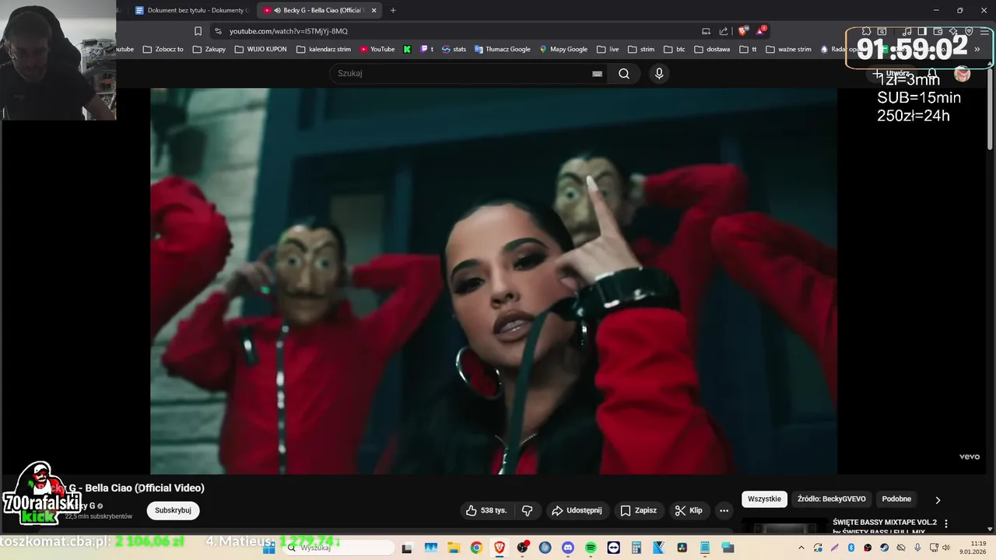The image size is (996, 560).
Task: Start voice search with microphone icon
Action: click(x=659, y=74)
